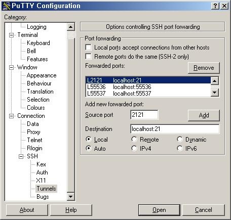Screen dimensions: 231x220
Task: Click forwarded ports list scroll down arrow
Action: pos(215,93)
